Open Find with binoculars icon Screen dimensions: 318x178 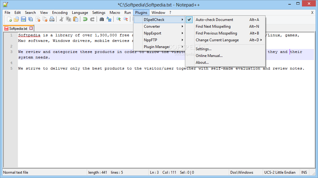(102, 19)
